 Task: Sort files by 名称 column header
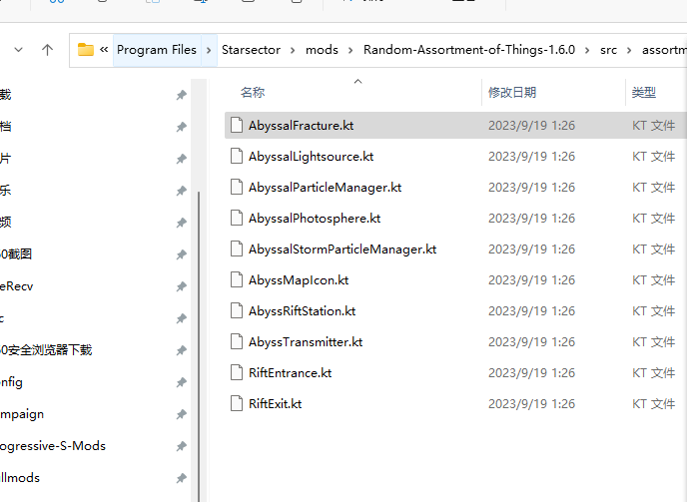253,93
